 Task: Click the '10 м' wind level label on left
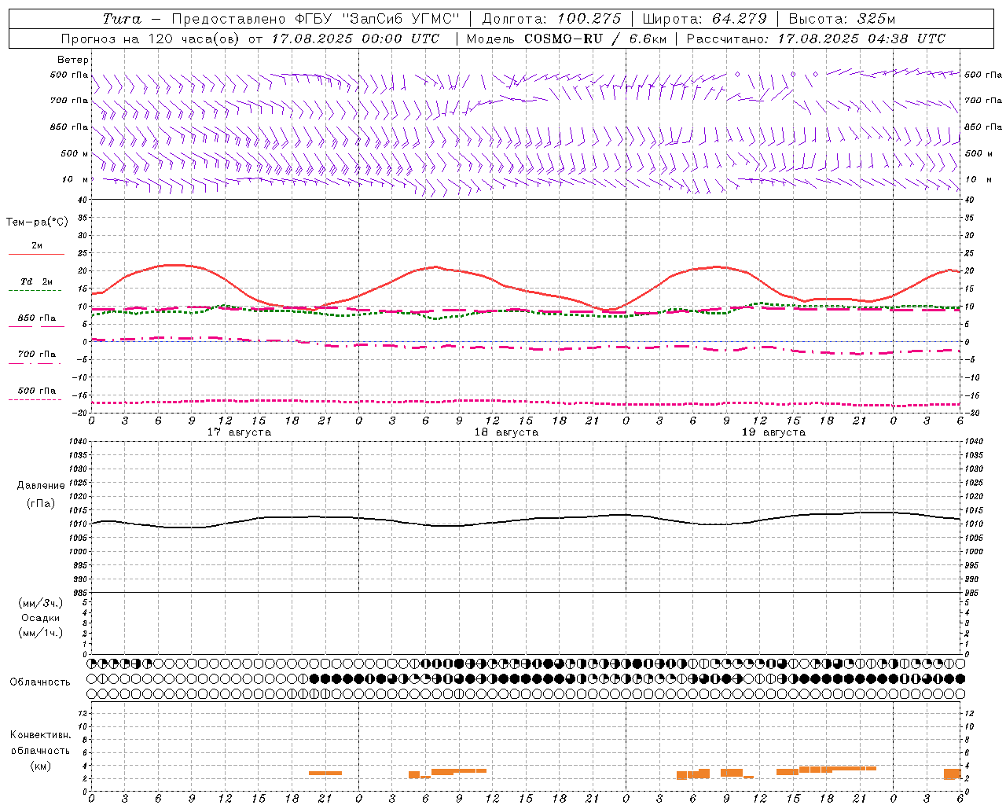(x=75, y=180)
